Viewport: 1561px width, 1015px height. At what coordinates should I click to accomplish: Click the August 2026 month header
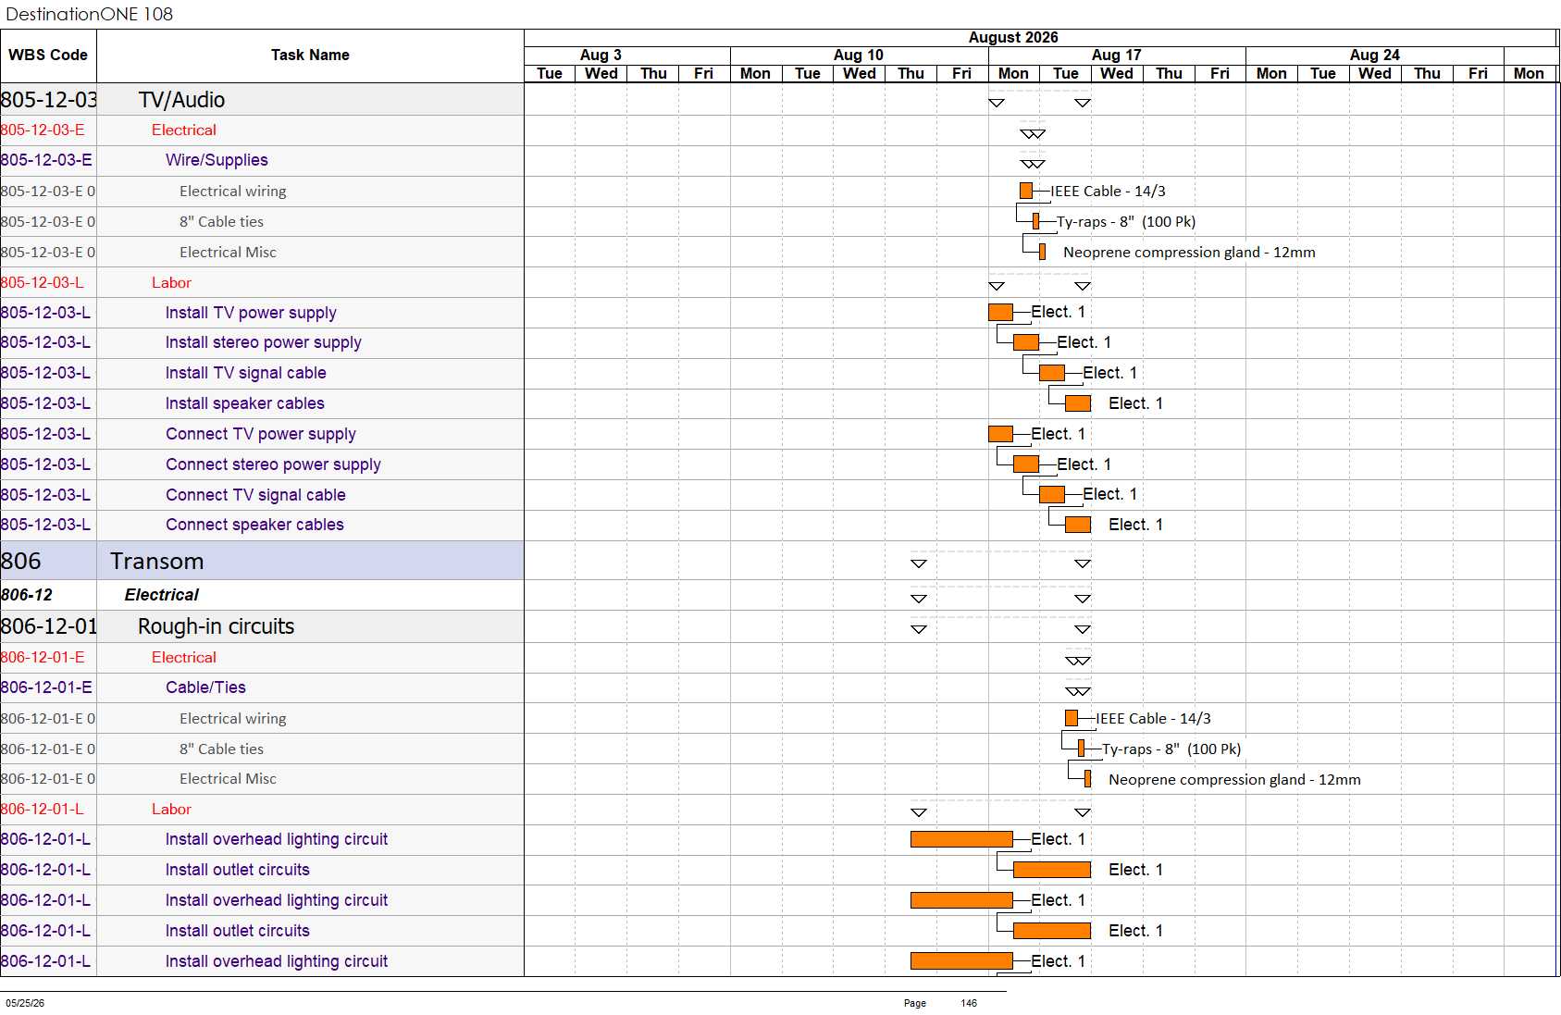coord(1013,38)
